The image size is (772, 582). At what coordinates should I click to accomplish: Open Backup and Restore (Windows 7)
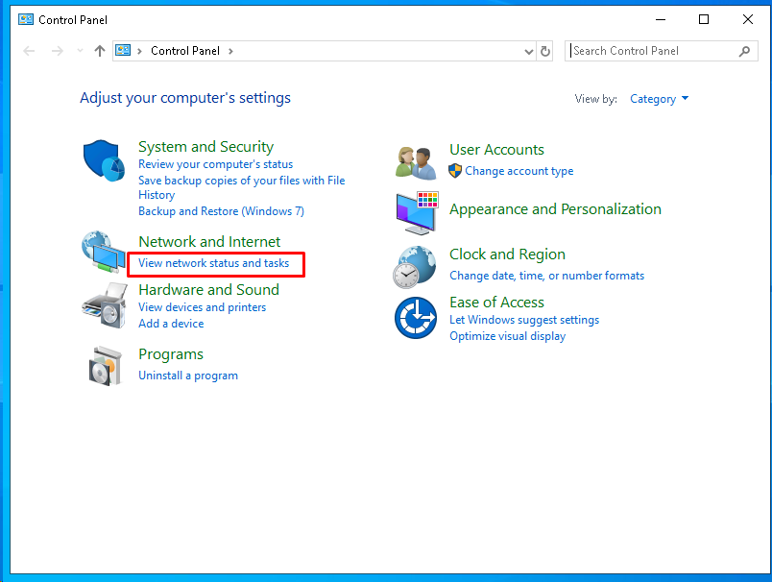221,211
